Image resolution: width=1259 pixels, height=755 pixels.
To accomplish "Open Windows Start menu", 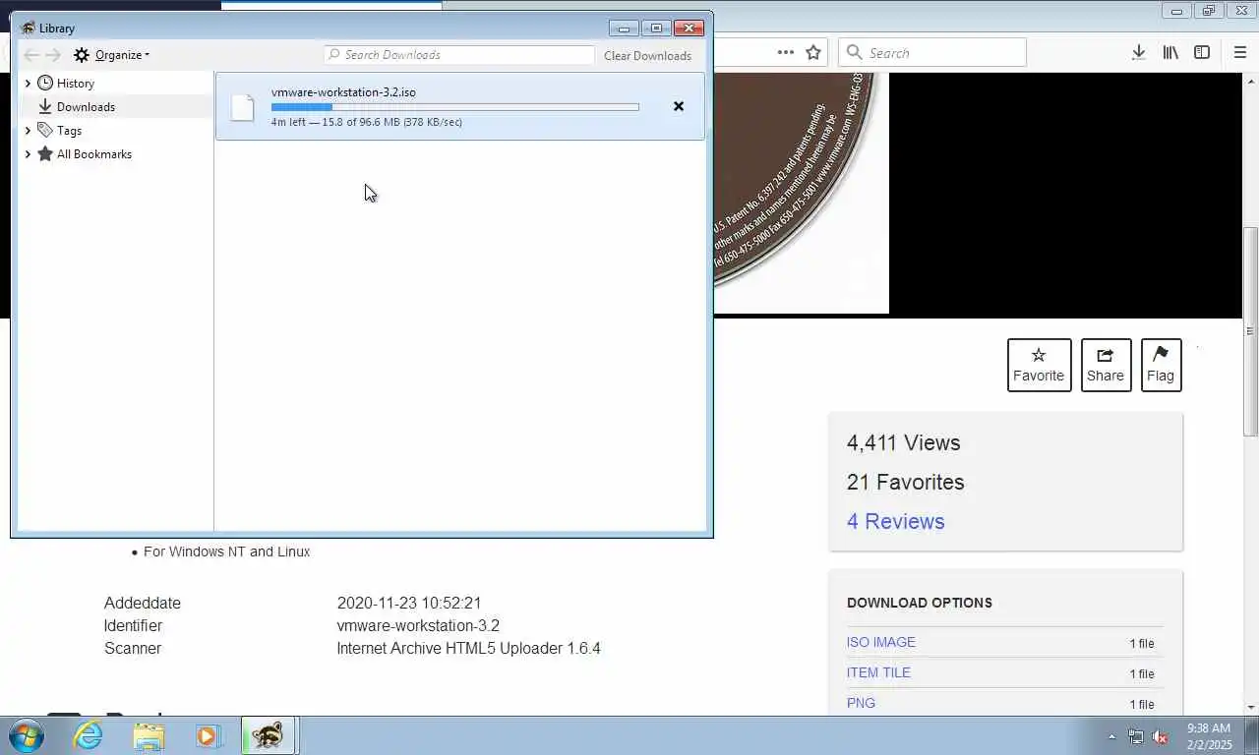I will coord(27,735).
